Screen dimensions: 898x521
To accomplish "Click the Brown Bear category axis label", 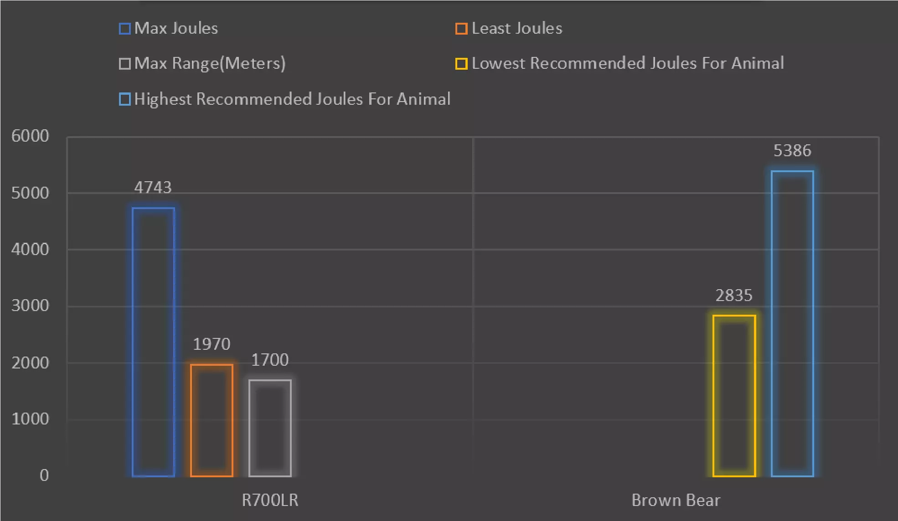I will pyautogui.click(x=676, y=500).
